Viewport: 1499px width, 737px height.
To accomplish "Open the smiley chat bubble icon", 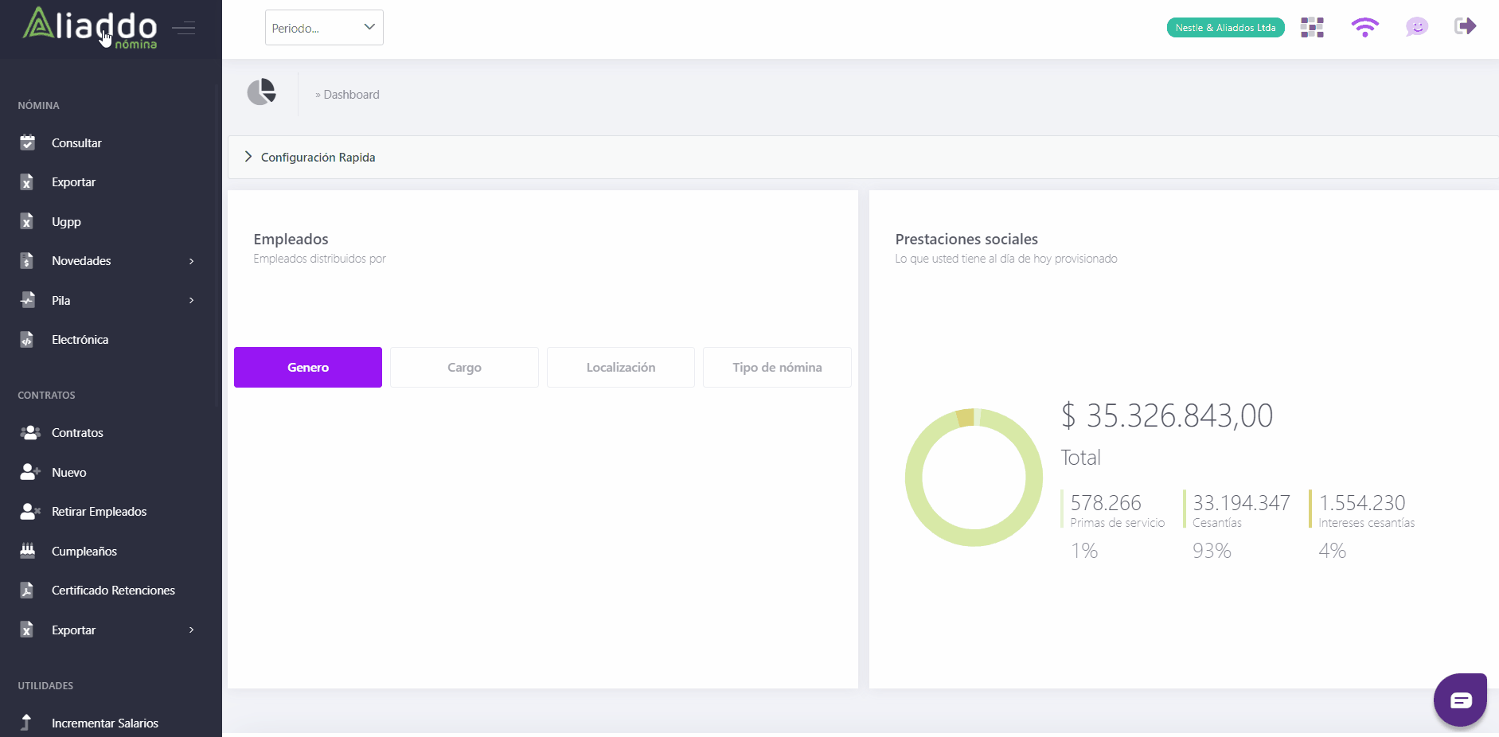I will (1417, 28).
